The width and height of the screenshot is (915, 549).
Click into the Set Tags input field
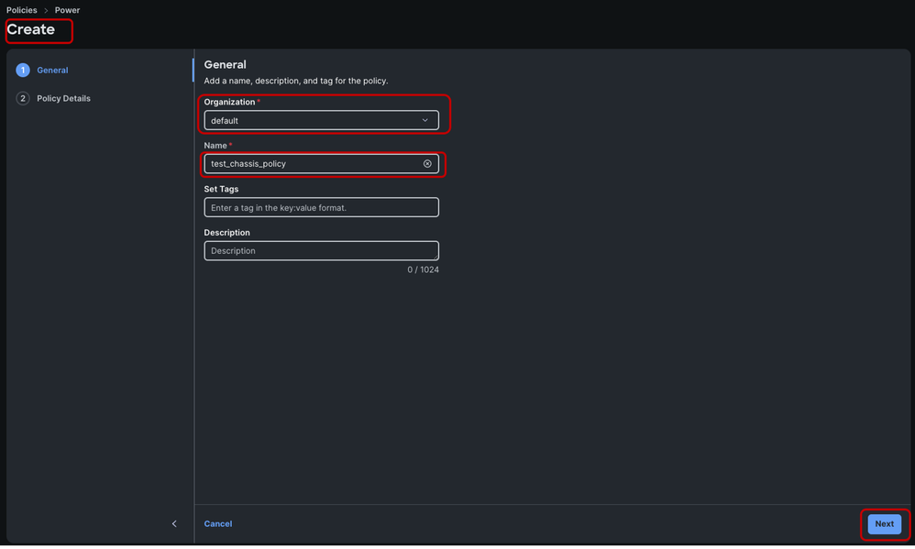coord(322,208)
